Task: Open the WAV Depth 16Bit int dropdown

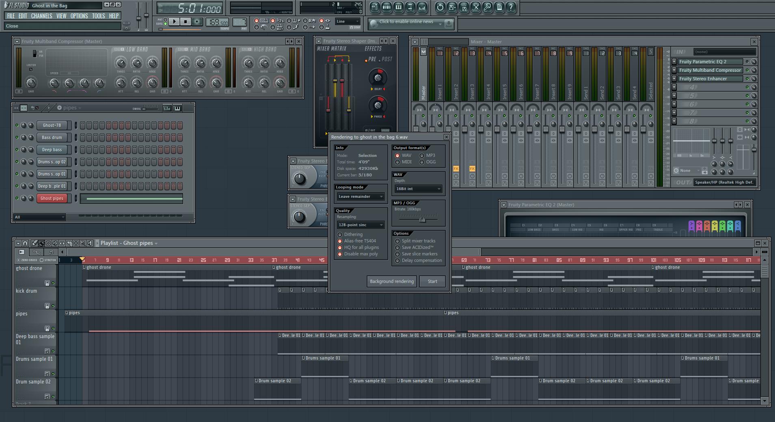Action: (418, 189)
